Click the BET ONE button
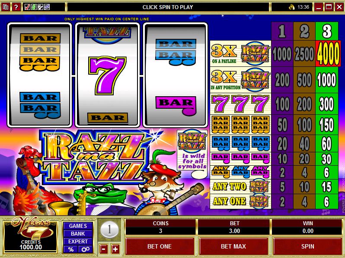Image resolution: width=345 pixels, height=258 pixels. [160, 246]
